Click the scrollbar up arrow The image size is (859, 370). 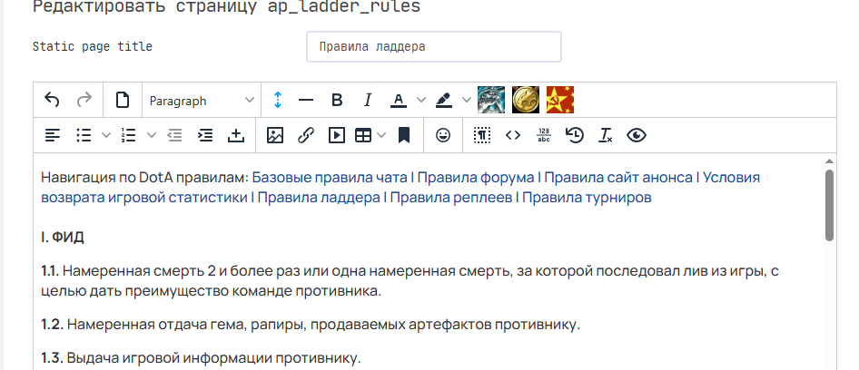(829, 161)
